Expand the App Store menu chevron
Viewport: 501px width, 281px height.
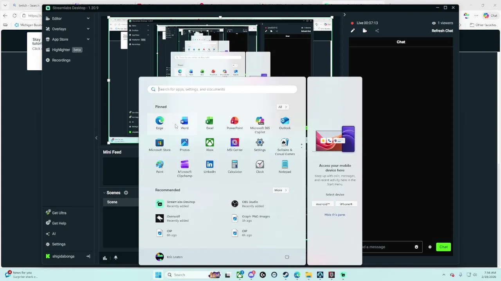click(x=88, y=39)
